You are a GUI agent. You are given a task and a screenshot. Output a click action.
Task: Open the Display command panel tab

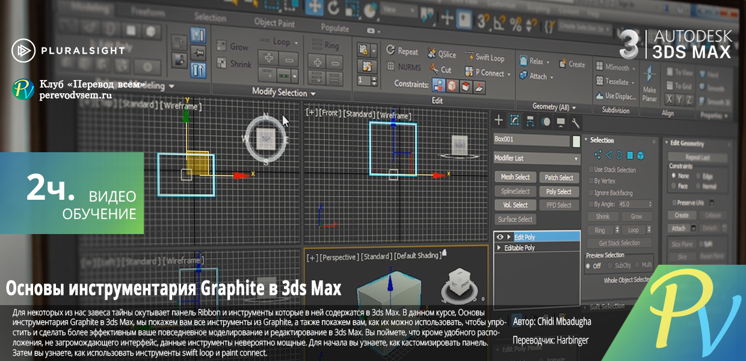561,122
